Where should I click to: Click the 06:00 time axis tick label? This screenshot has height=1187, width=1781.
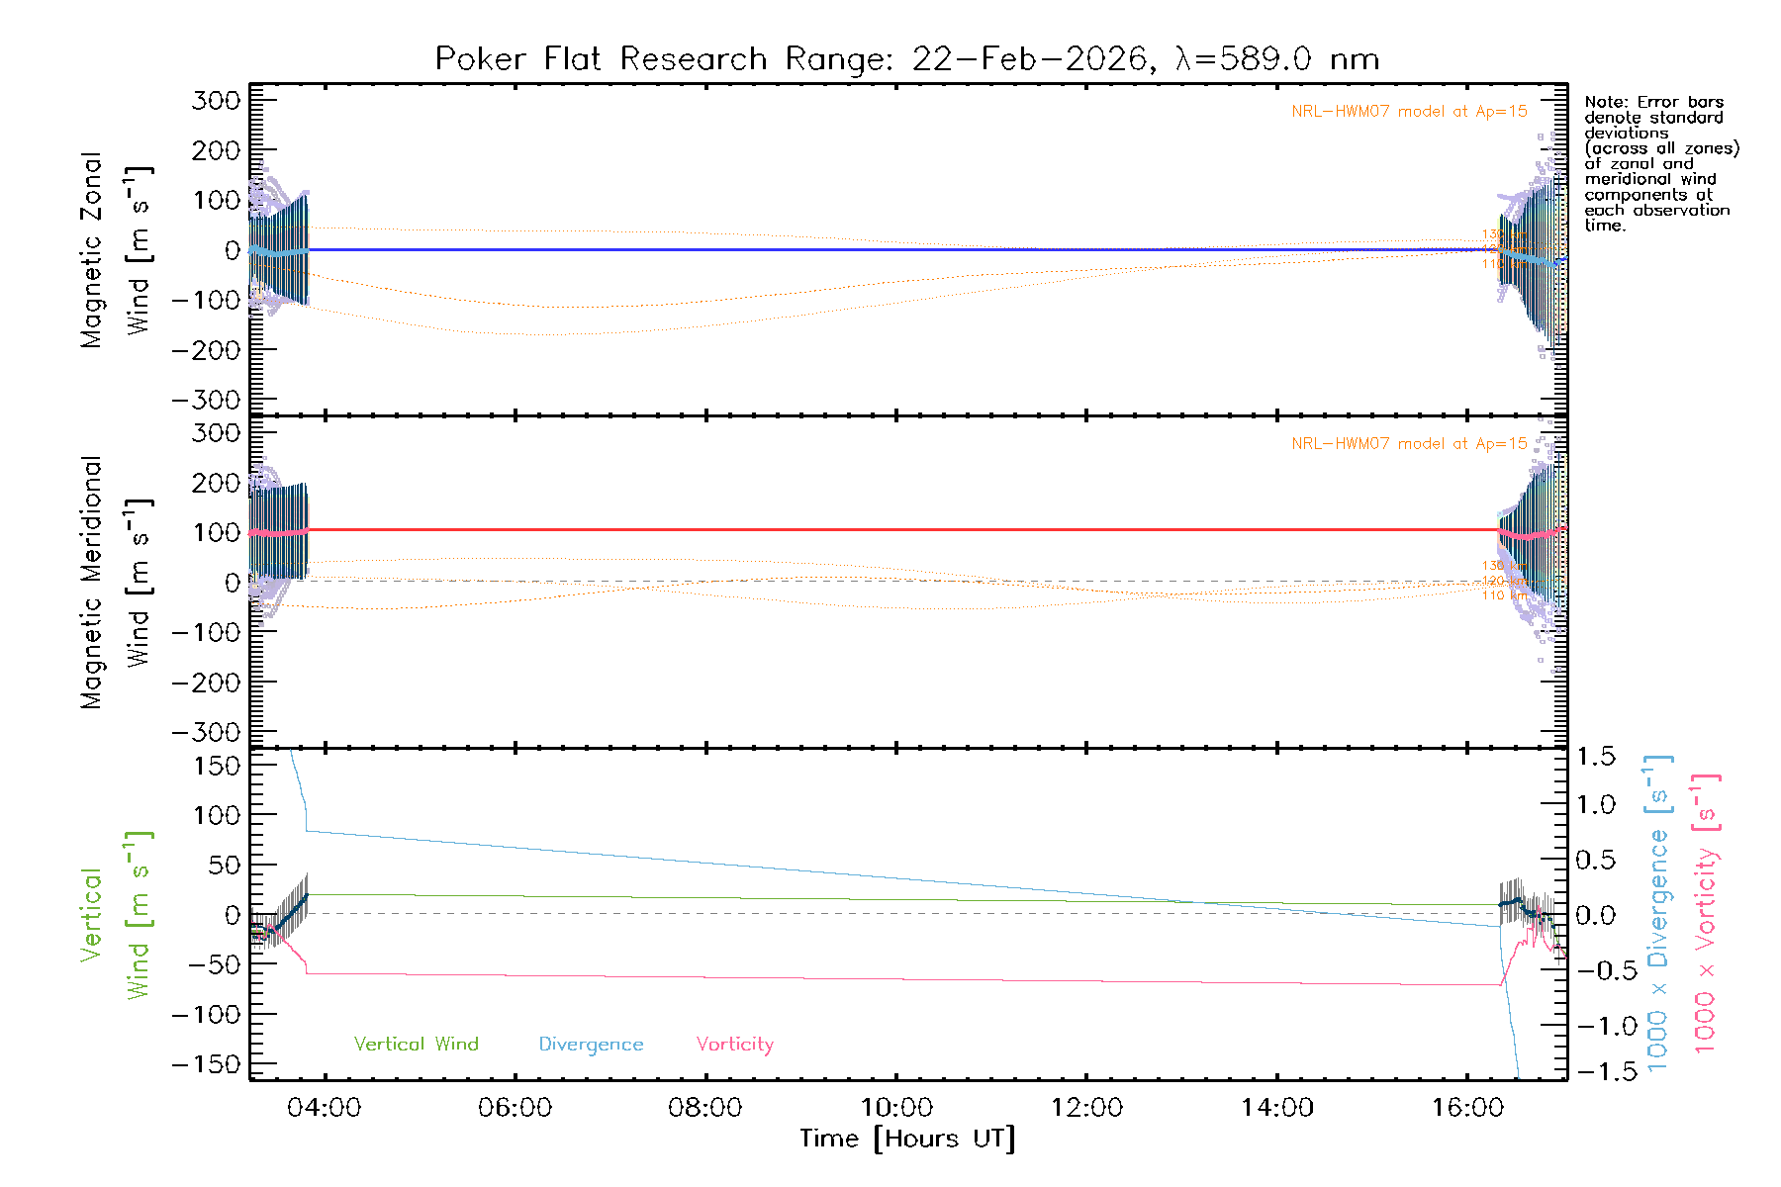(x=515, y=1108)
